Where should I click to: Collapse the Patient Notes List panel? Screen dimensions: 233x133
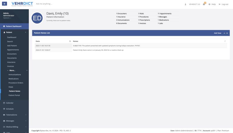tap(224, 33)
